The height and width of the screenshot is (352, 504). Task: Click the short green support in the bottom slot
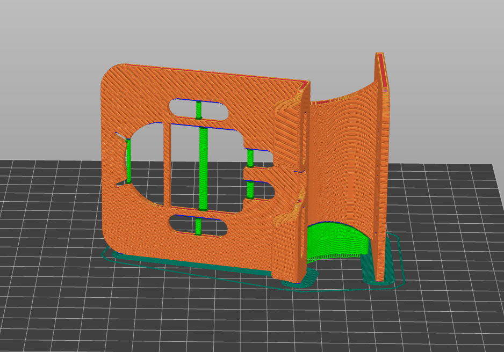[x=198, y=226]
